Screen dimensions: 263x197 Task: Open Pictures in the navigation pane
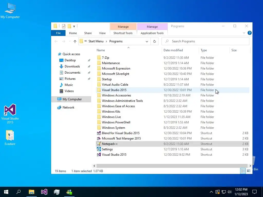70,79
